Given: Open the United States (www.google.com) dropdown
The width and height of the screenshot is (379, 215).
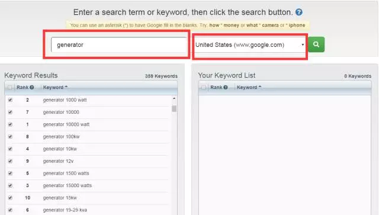Looking at the screenshot, I should pos(250,45).
